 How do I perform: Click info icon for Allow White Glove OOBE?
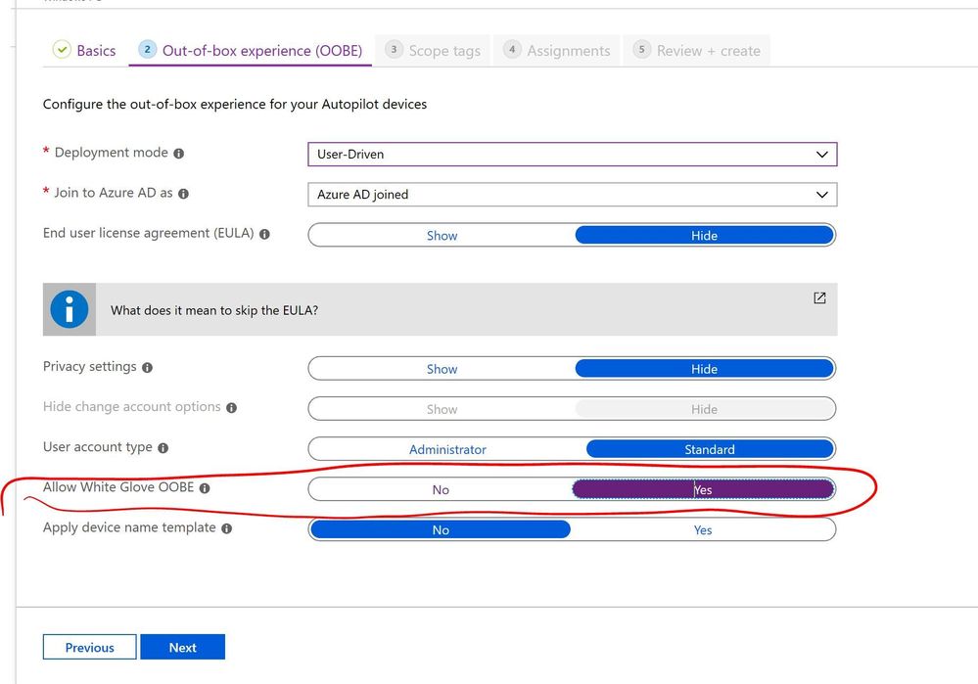[205, 488]
